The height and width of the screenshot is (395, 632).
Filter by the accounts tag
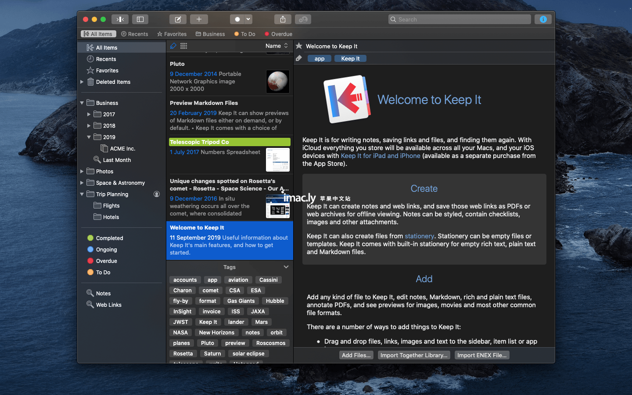pos(185,280)
